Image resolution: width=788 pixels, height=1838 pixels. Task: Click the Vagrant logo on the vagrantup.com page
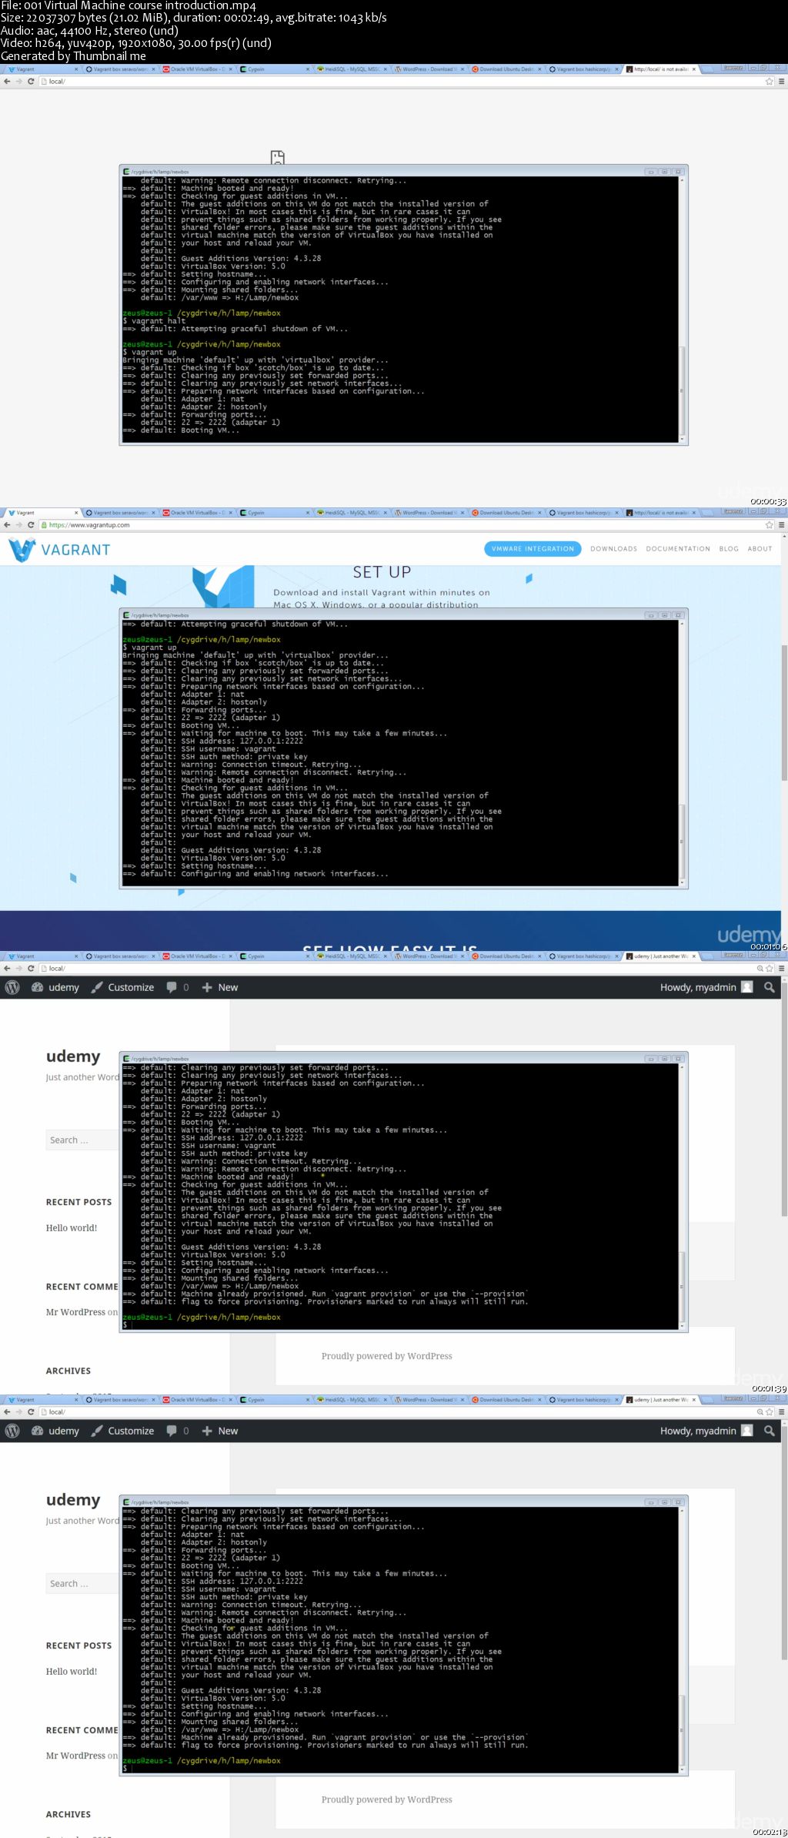[x=59, y=550]
